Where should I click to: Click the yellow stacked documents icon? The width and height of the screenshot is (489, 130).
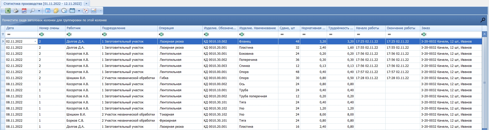(56, 11)
